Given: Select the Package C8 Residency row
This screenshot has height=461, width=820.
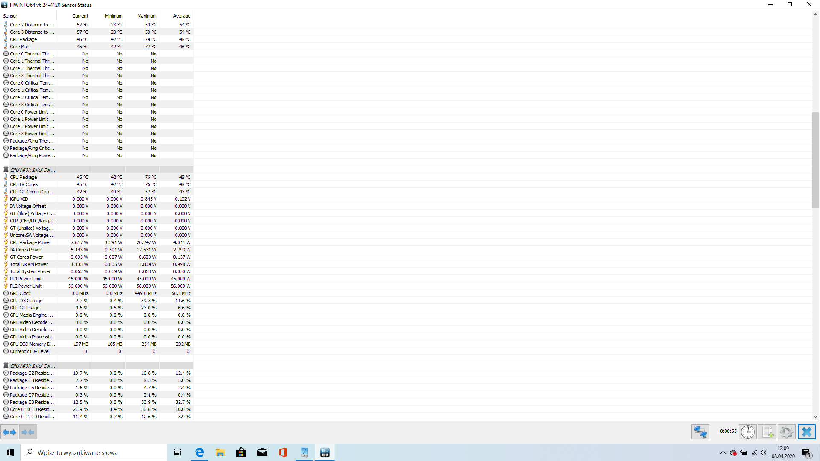Looking at the screenshot, I should [98, 402].
